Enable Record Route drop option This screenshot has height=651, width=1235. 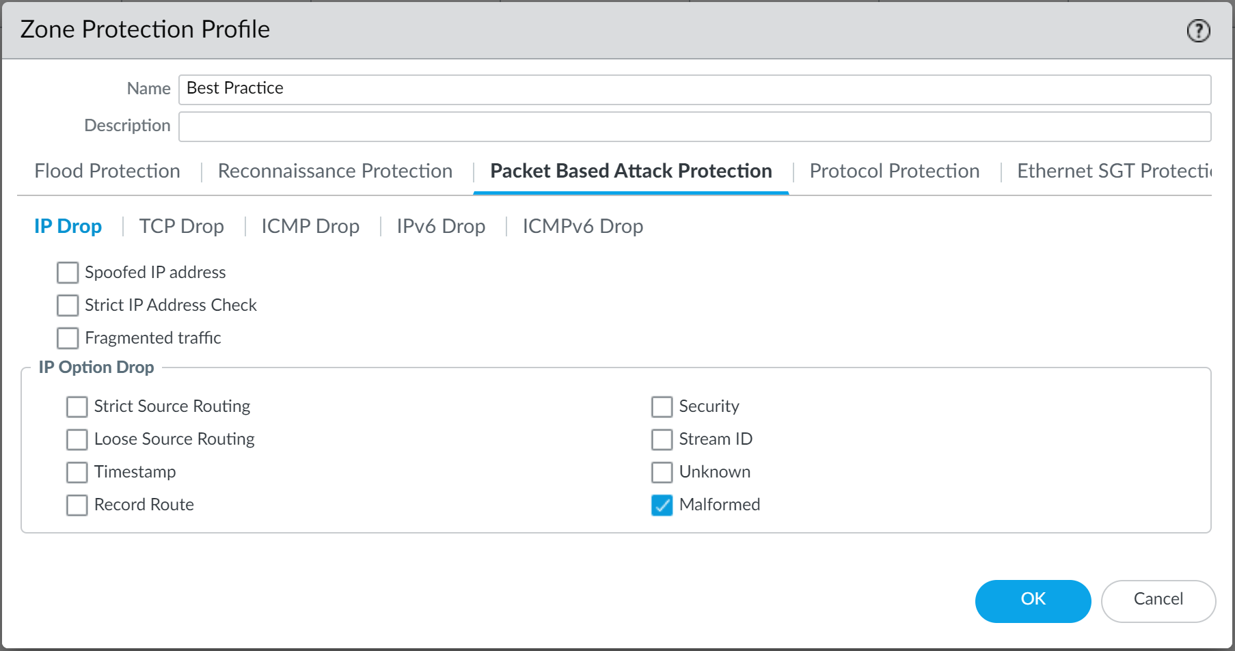(x=77, y=505)
